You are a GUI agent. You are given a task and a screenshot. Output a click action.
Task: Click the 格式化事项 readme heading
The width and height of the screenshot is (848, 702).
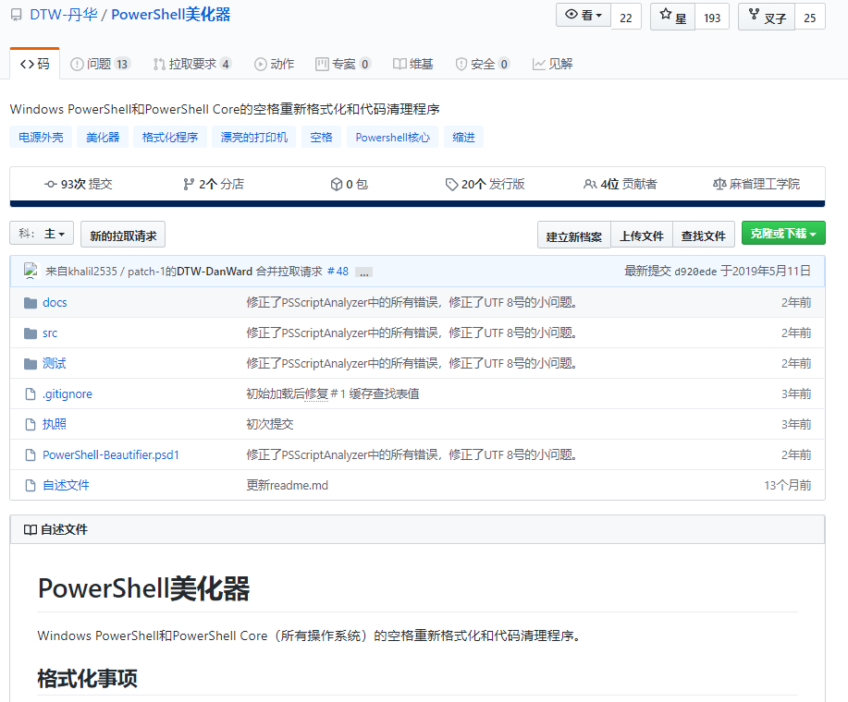pos(87,678)
